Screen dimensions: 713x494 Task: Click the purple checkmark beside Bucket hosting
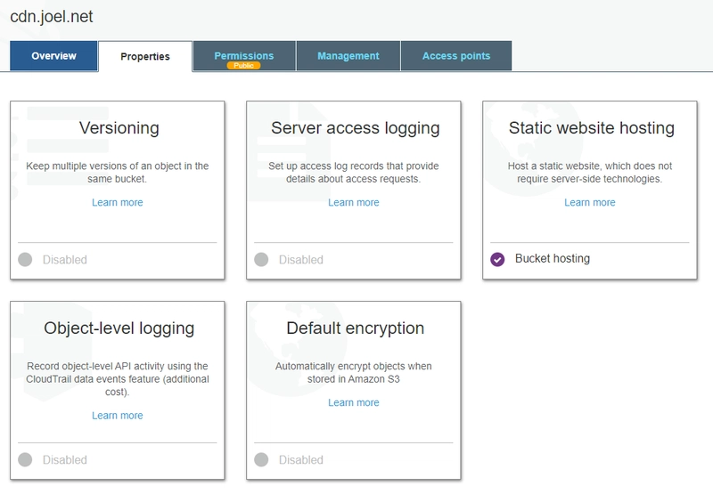point(498,259)
